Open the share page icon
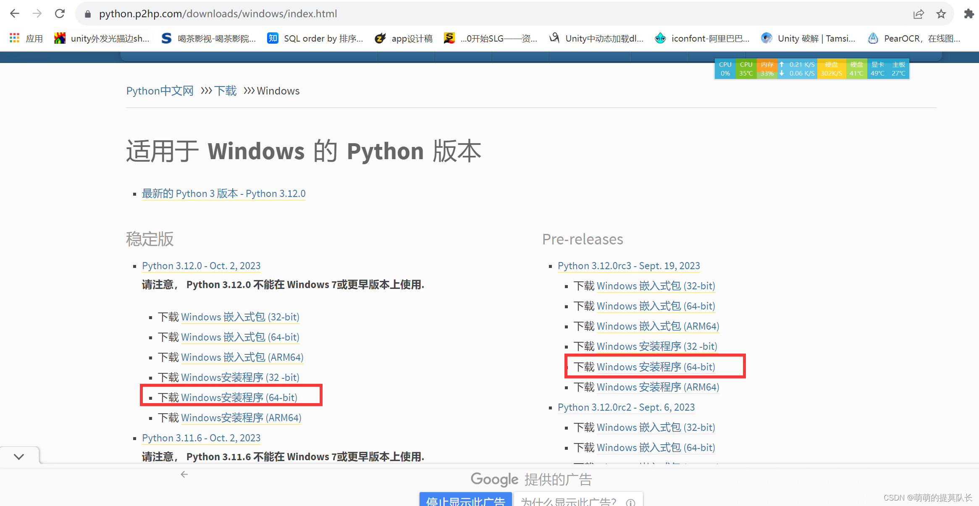The image size is (979, 506). click(919, 14)
